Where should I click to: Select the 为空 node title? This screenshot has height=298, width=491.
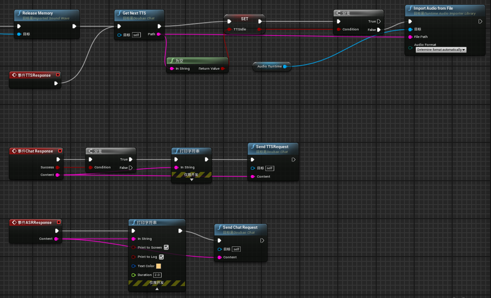click(179, 61)
